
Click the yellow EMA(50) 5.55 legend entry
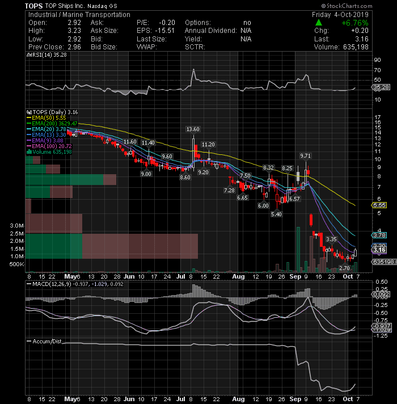pos(47,118)
